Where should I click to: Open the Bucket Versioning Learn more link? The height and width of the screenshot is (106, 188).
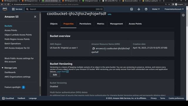click(63, 72)
